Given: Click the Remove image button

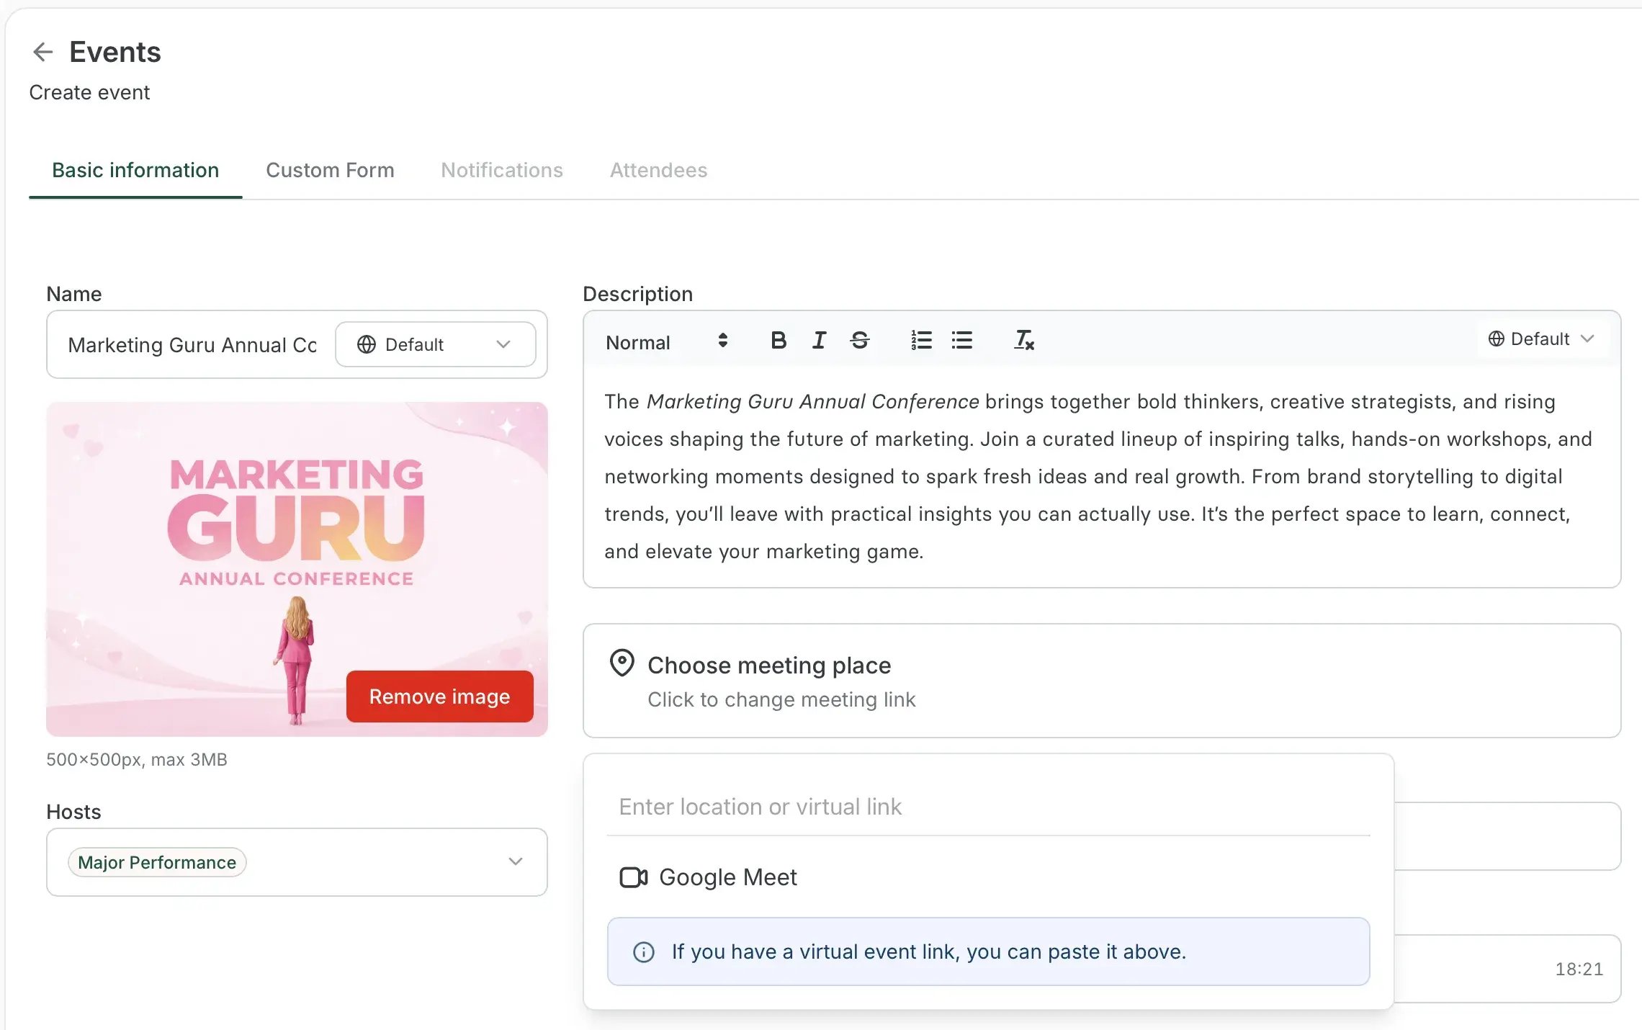Looking at the screenshot, I should [x=439, y=697].
